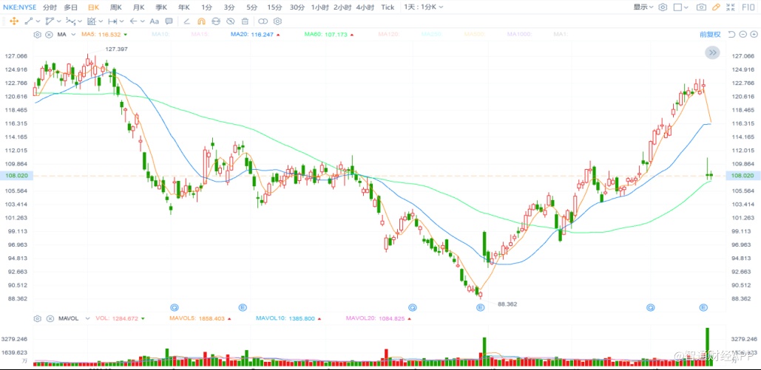Remove the MAVOL indicator
Image resolution: width=761 pixels, height=370 pixels.
49,318
